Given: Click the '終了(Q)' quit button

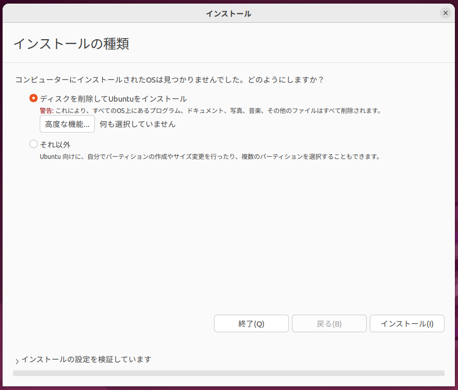Looking at the screenshot, I should click(x=251, y=323).
